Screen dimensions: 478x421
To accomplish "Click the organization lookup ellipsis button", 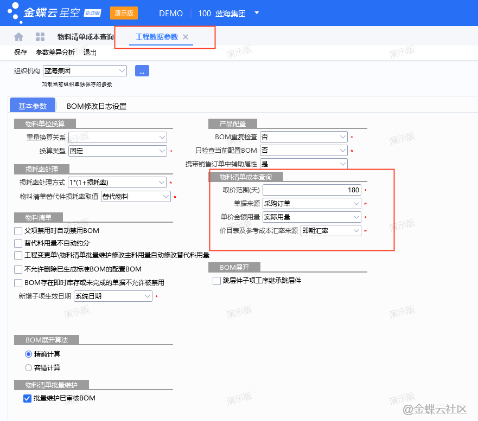I will click(x=142, y=70).
